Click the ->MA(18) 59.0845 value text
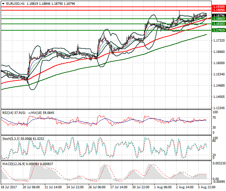 click(x=40, y=113)
